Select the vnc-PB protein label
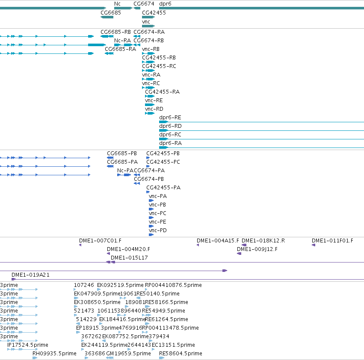Image resolution: width=364 pixels, height=360 pixels. coord(157,205)
